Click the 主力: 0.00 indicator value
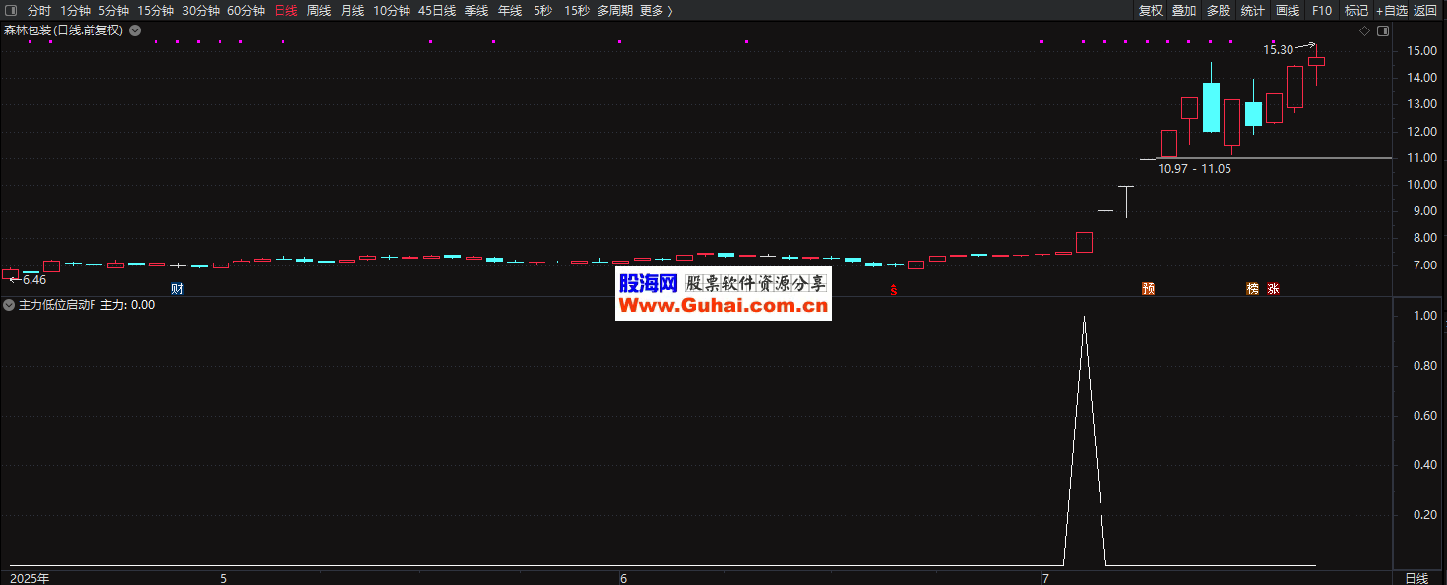 click(x=128, y=305)
